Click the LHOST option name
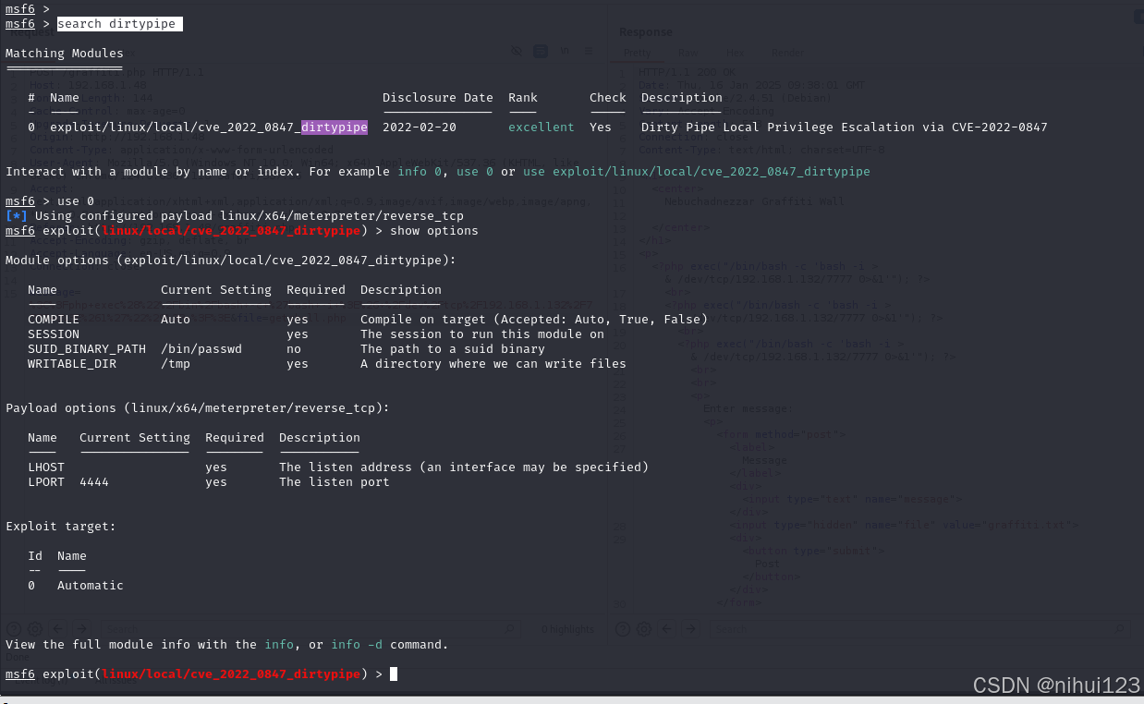 tap(46, 467)
